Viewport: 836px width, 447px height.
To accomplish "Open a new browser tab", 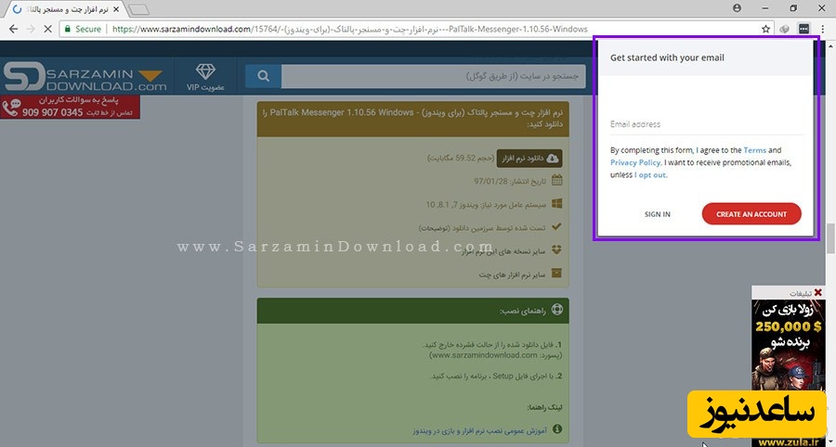I will tap(139, 9).
